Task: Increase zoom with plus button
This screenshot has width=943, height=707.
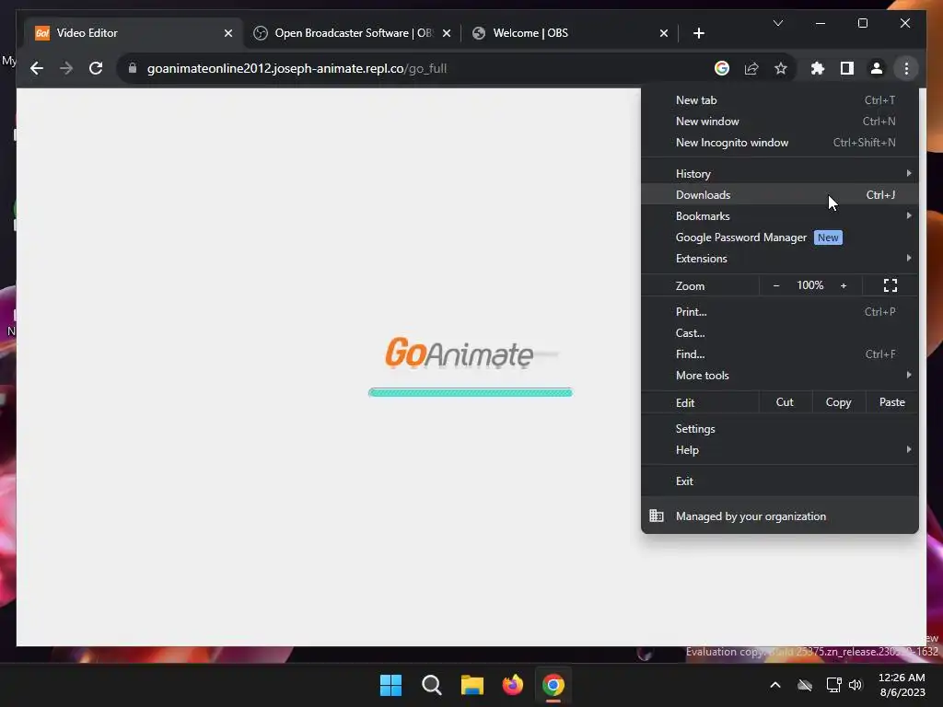Action: point(844,285)
